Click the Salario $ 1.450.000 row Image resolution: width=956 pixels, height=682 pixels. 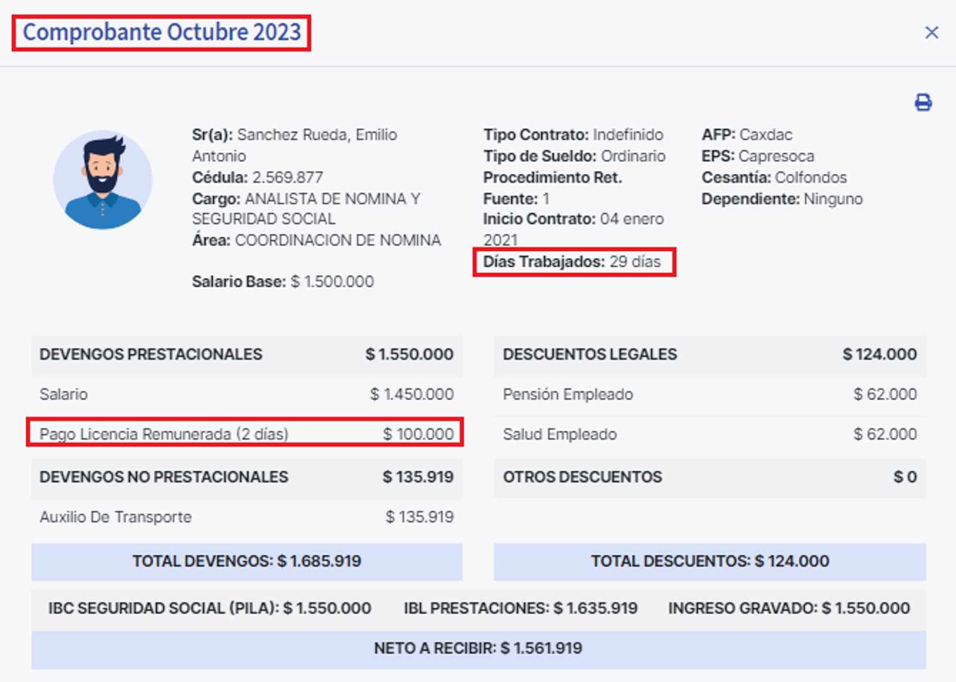click(246, 394)
